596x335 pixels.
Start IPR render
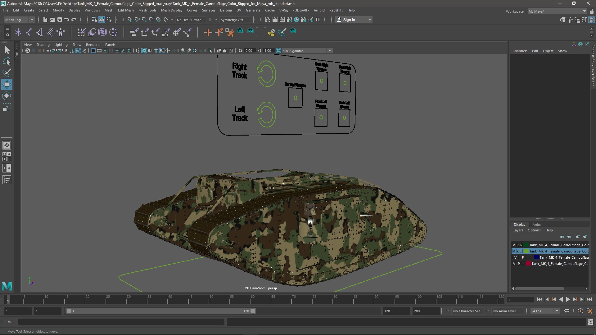tap(282, 20)
